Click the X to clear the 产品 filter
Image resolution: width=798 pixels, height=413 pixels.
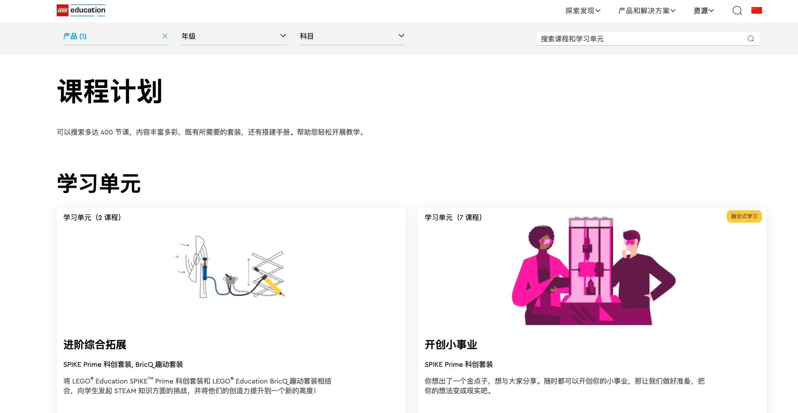[165, 36]
